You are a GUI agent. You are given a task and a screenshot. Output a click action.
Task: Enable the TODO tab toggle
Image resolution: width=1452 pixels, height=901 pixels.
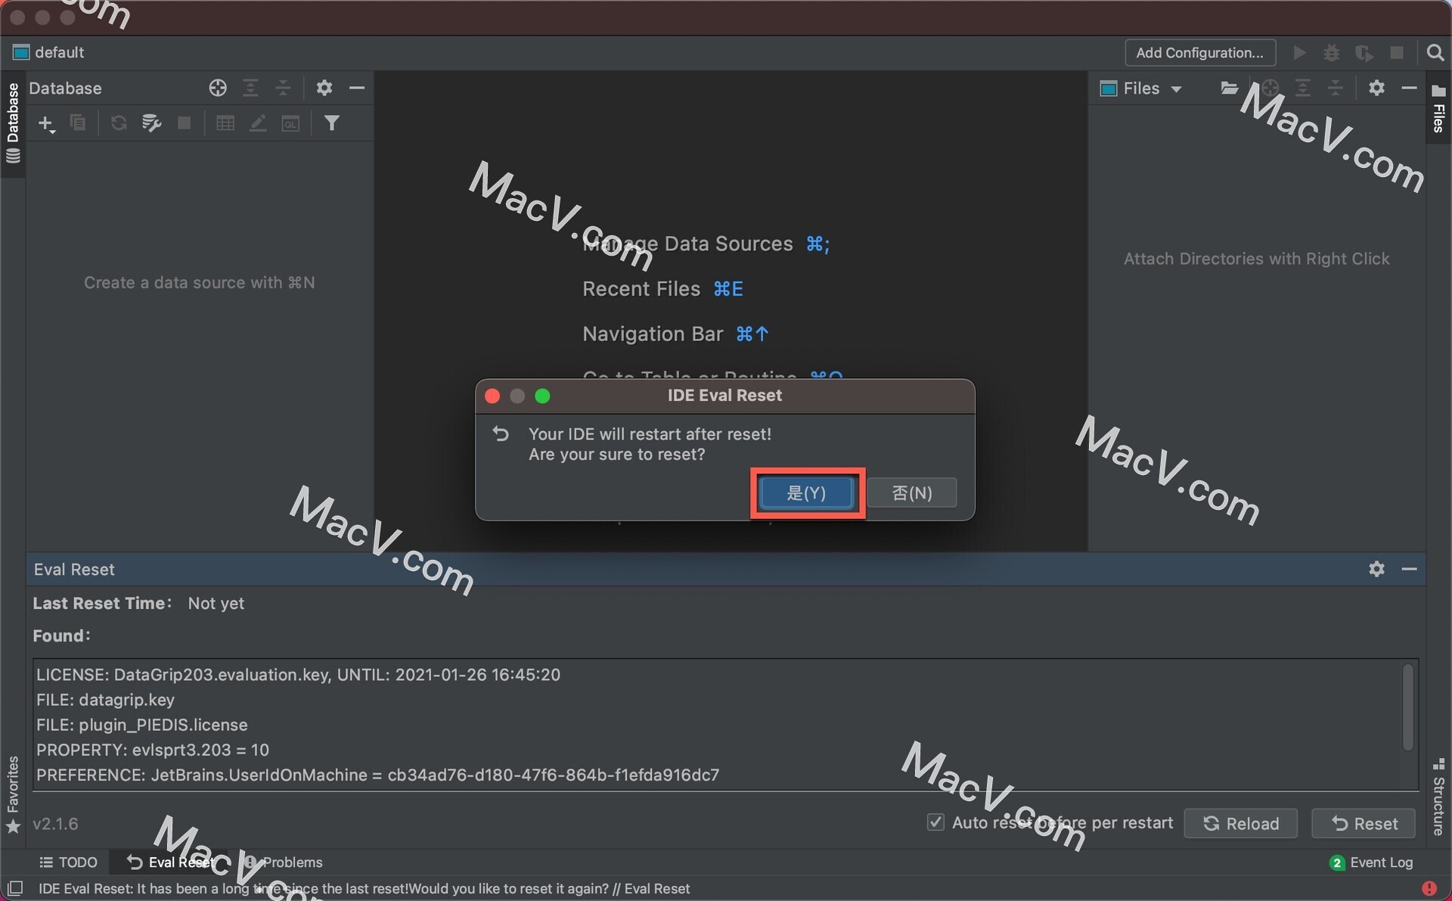tap(70, 860)
